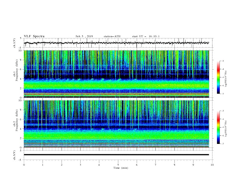
Task: Click the ch.1 spectrogram panel
Action: [x=116, y=74]
